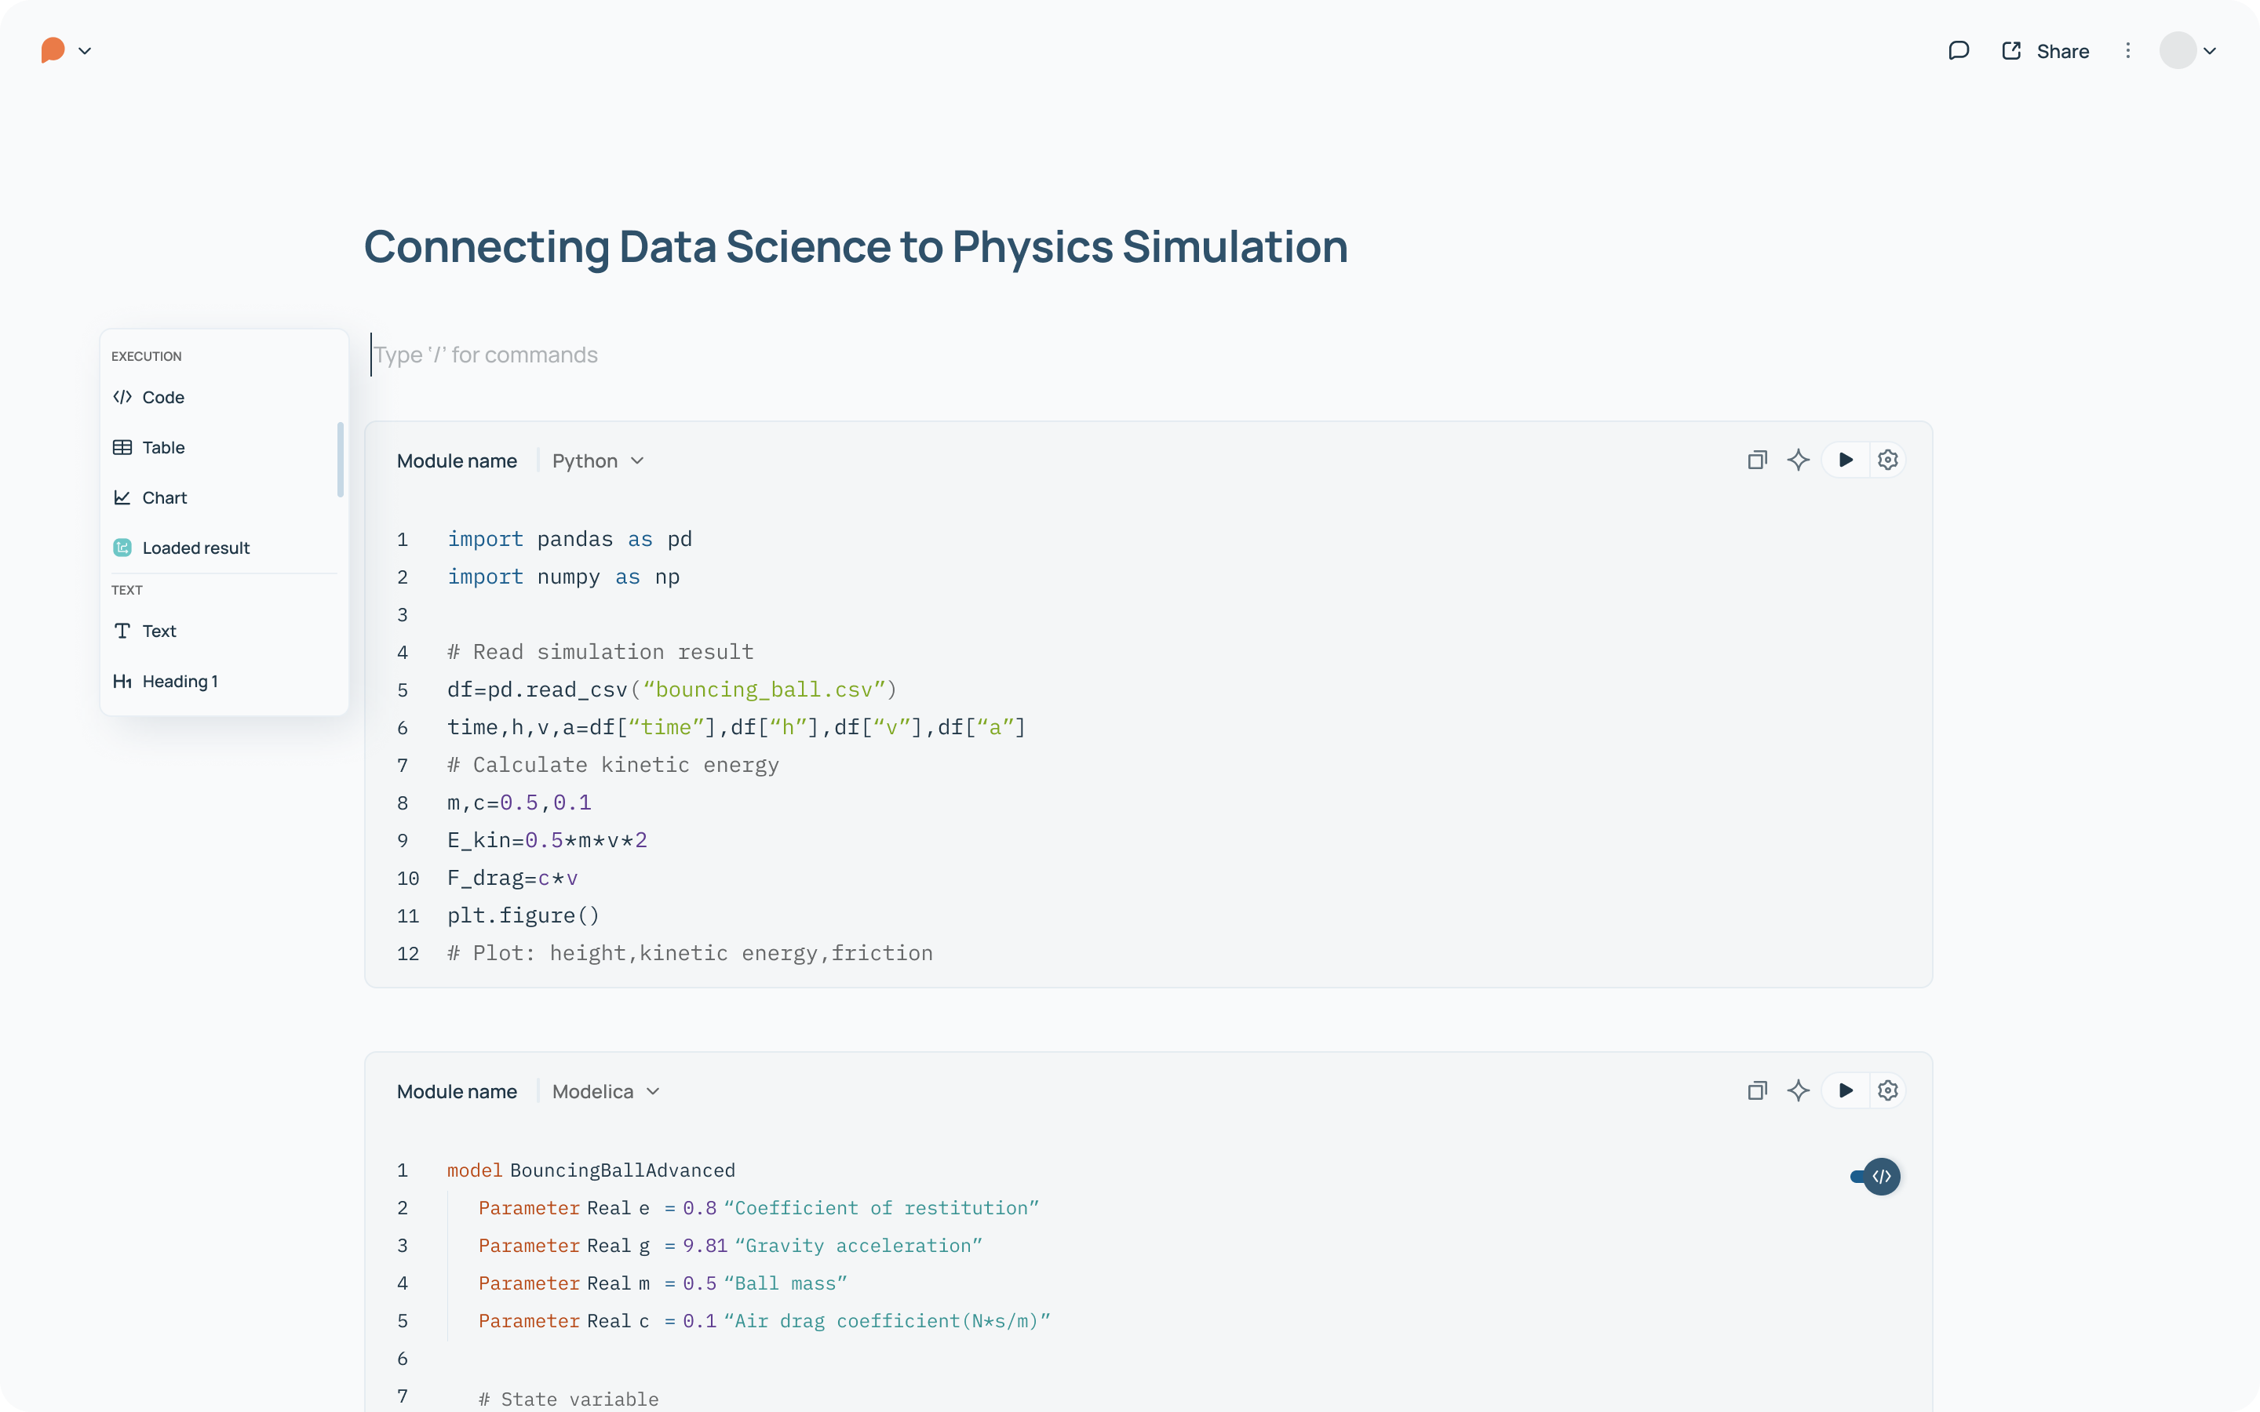The image size is (2260, 1412).
Task: Click the Share button
Action: click(x=2045, y=50)
